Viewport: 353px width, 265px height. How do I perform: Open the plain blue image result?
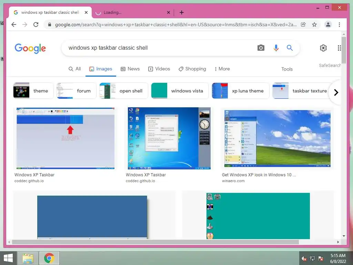point(92,217)
